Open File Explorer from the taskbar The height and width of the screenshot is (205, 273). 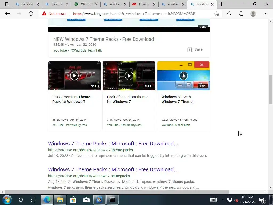tap(60, 200)
